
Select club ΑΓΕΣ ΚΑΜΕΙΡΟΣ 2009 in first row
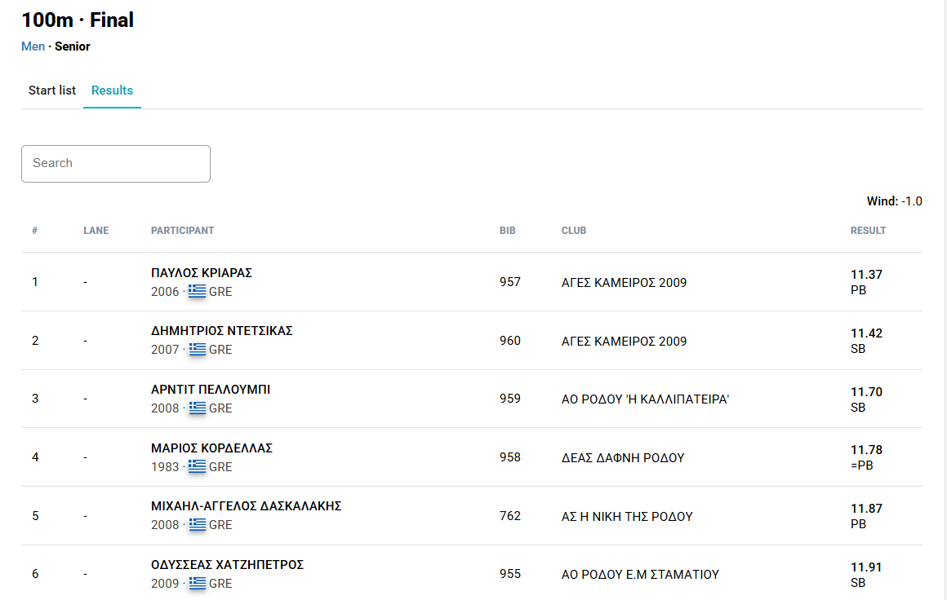624,283
